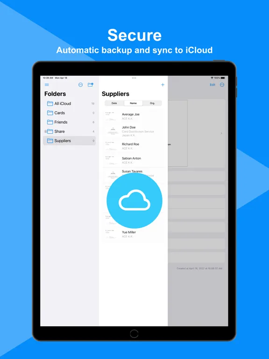Open the Share folder
The height and width of the screenshot is (359, 269).
tap(69, 131)
